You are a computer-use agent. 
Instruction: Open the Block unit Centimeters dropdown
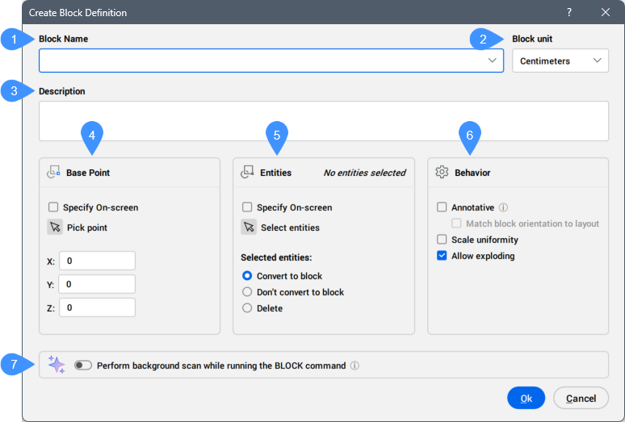[x=560, y=61]
